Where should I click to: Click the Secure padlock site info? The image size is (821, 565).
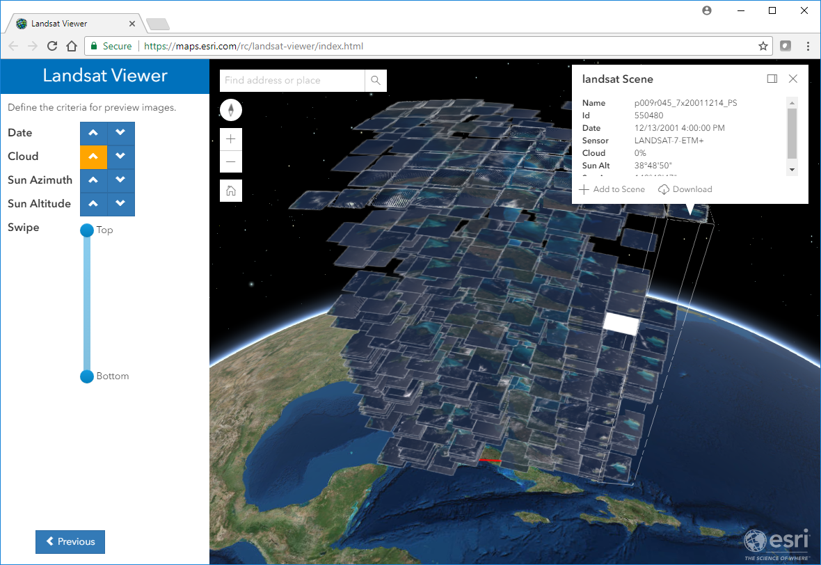point(111,46)
